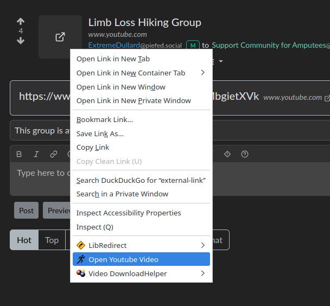Downvote the Limb Loss Hiking Group post
The height and width of the screenshot is (306, 330).
click(x=21, y=41)
